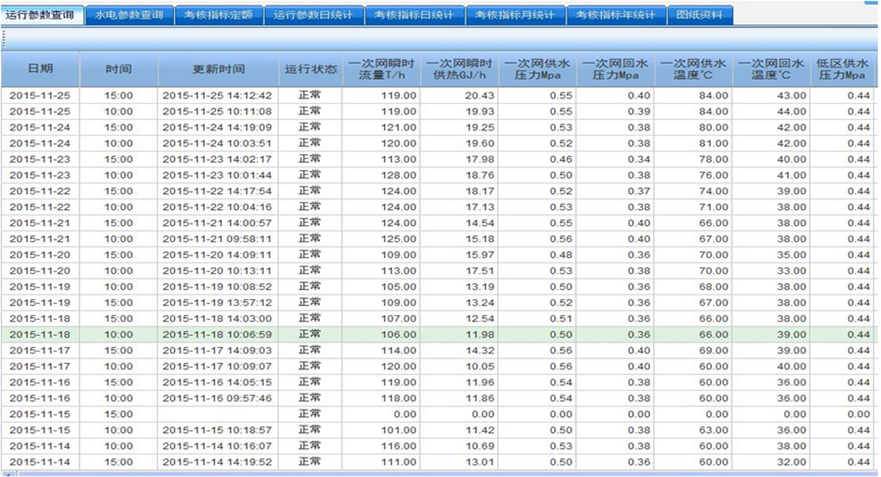Click the 一次网瞬时供热GJ/h column header

(460, 69)
